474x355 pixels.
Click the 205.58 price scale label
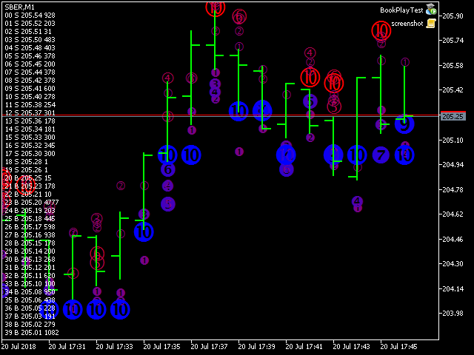coord(453,66)
